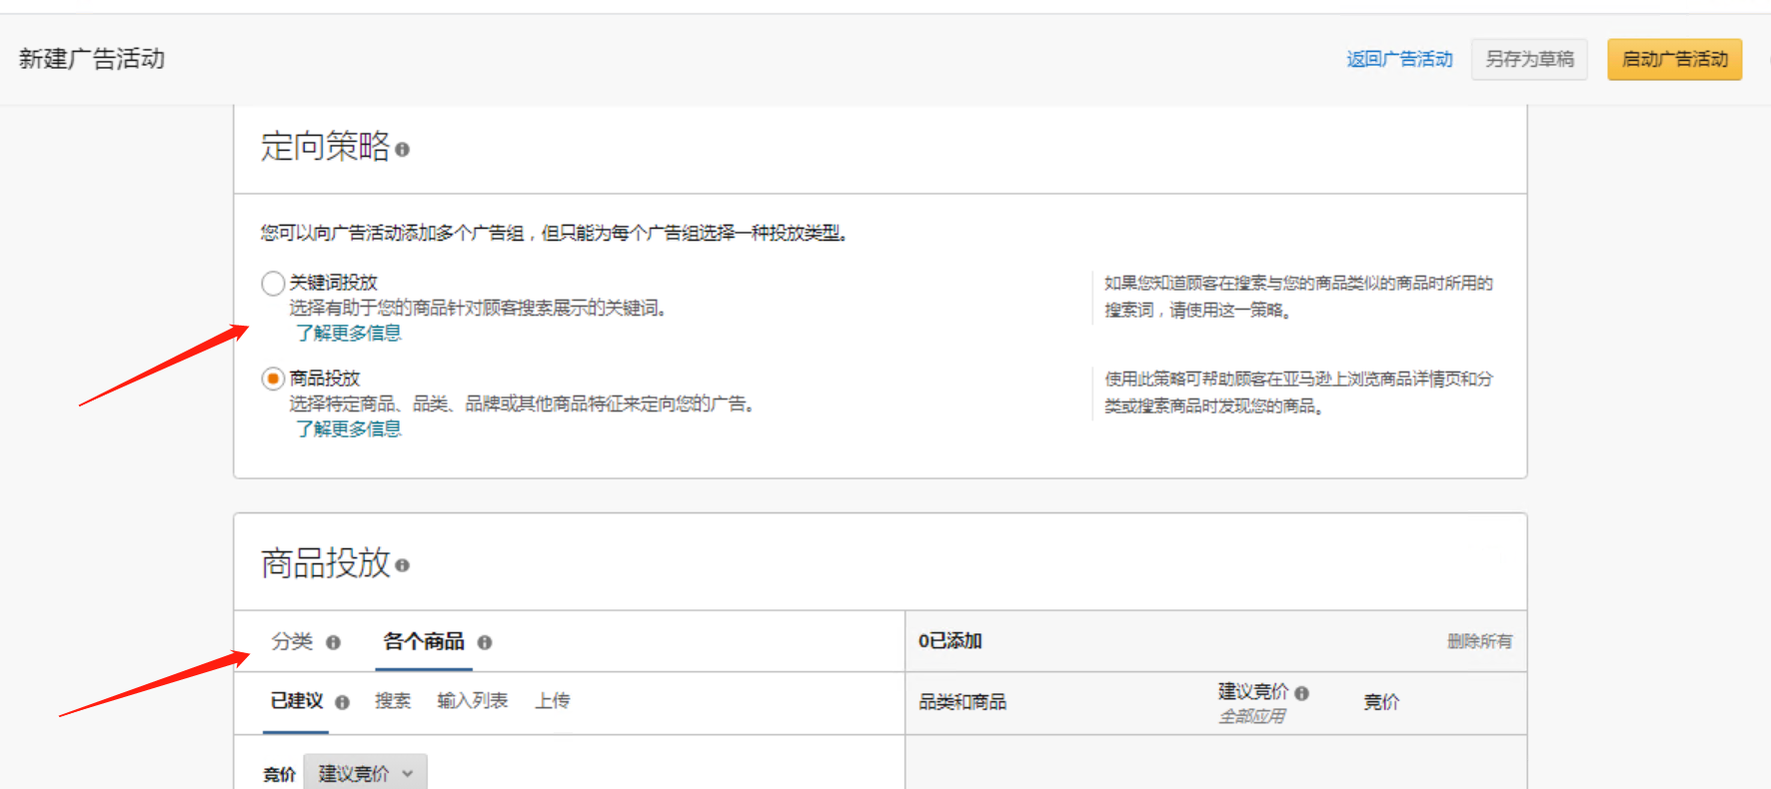Click the 另存为草稿 button
This screenshot has height=789, width=1771.
tap(1529, 59)
